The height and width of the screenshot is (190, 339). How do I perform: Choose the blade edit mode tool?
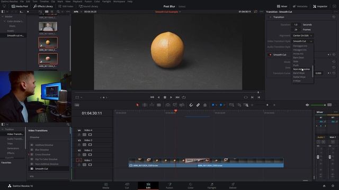click(x=159, y=105)
